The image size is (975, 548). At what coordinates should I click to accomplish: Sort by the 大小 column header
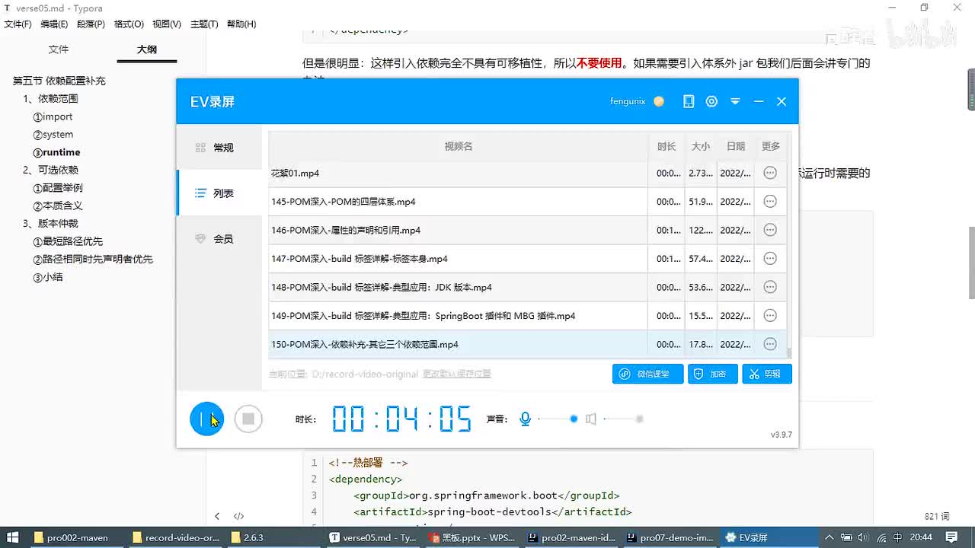pyautogui.click(x=701, y=146)
